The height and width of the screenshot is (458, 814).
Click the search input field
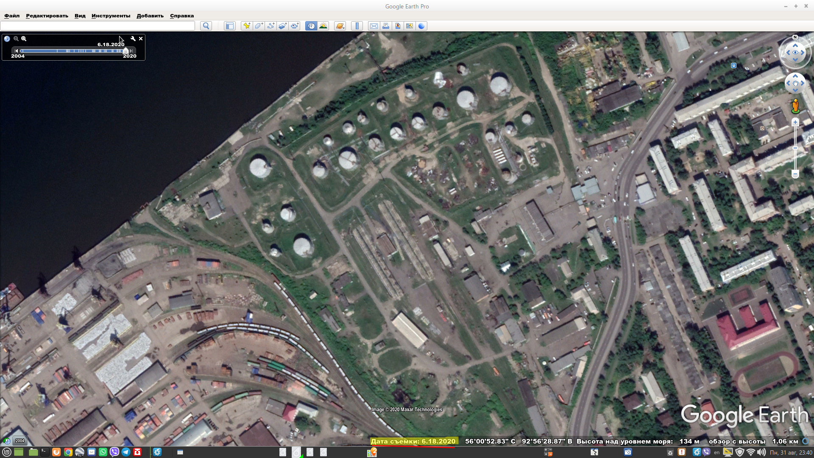click(x=98, y=26)
